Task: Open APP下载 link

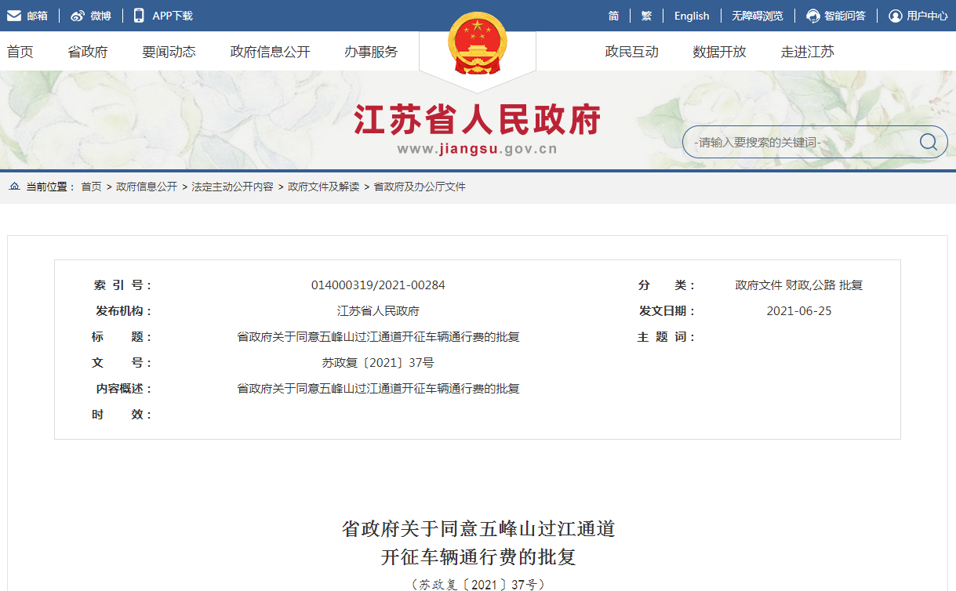Action: pyautogui.click(x=173, y=16)
